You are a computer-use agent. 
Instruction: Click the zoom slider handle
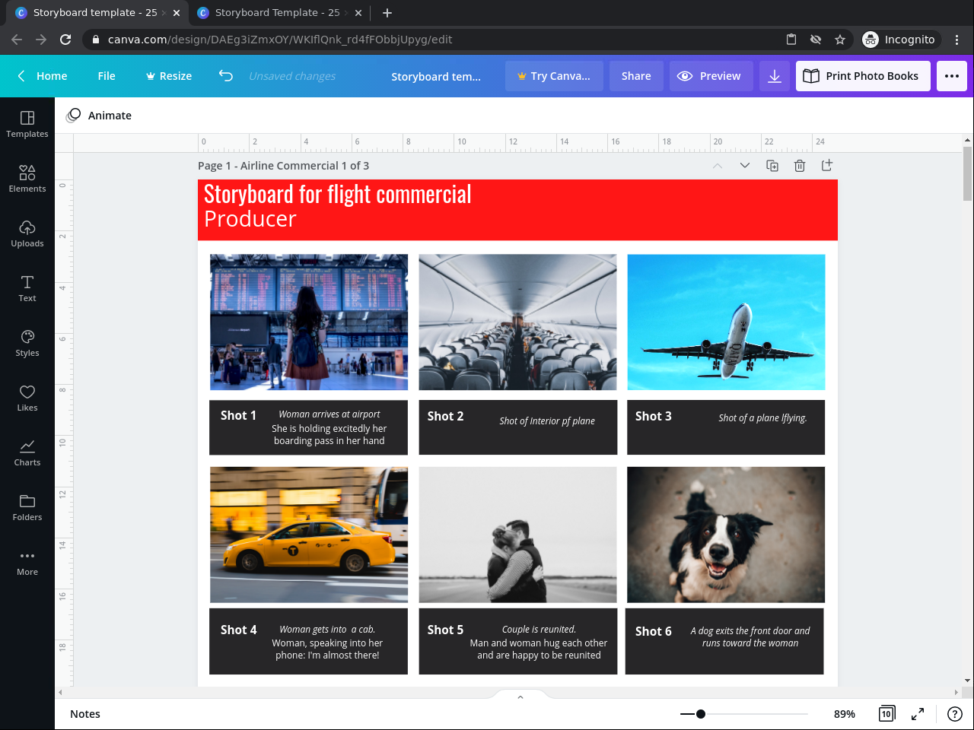pos(701,714)
